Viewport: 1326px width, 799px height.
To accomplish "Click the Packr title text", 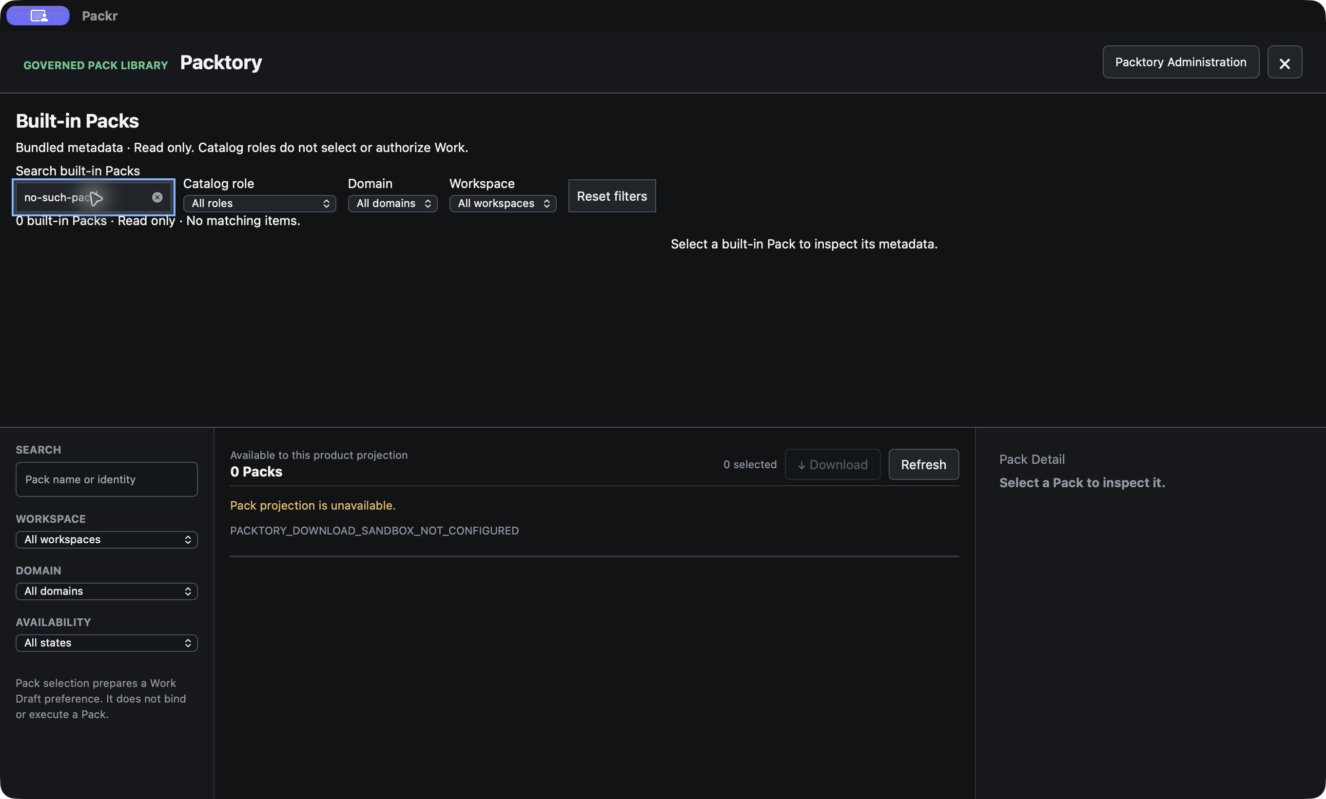I will pos(99,16).
